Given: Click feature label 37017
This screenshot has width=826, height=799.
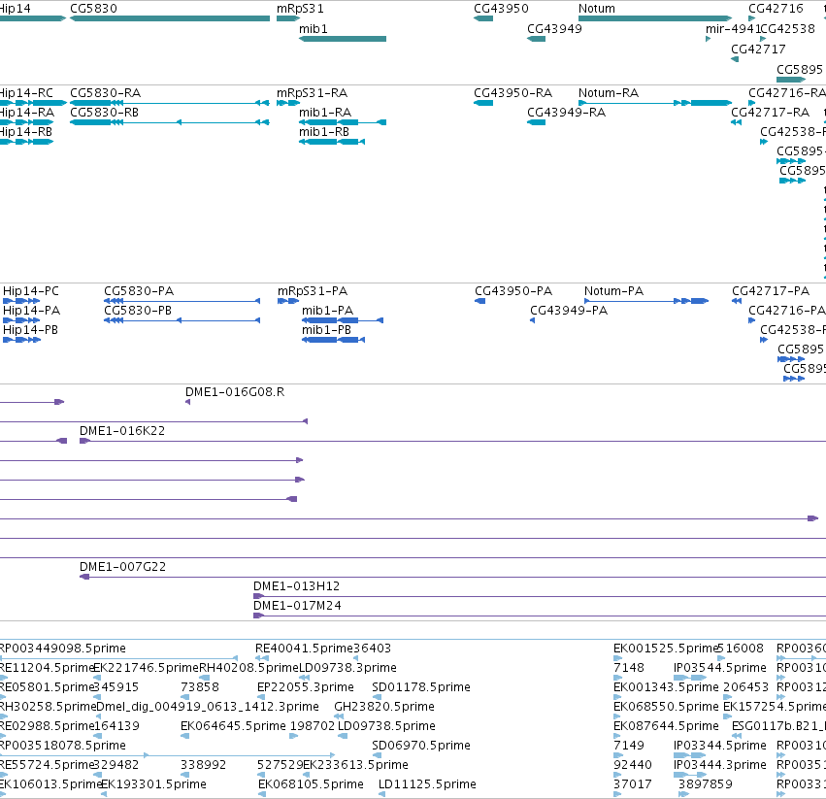Looking at the screenshot, I should coord(633,784).
